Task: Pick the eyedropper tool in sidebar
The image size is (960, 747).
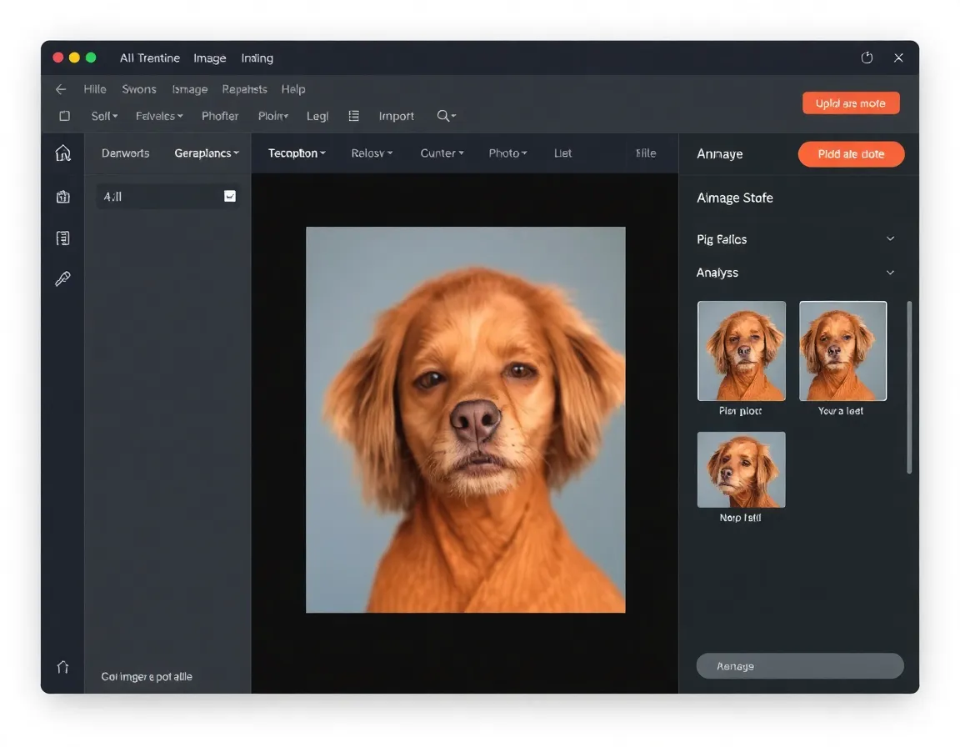Action: 62,279
